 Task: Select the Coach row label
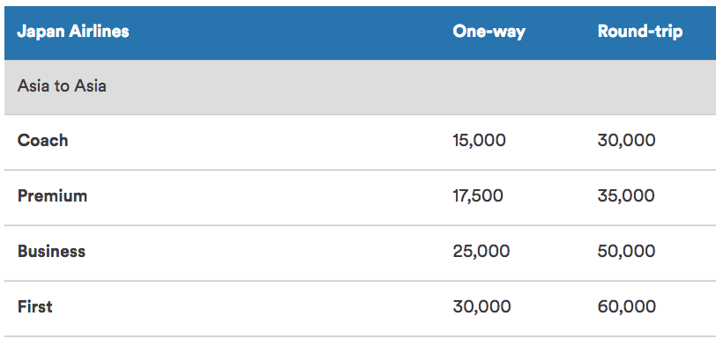tap(43, 140)
